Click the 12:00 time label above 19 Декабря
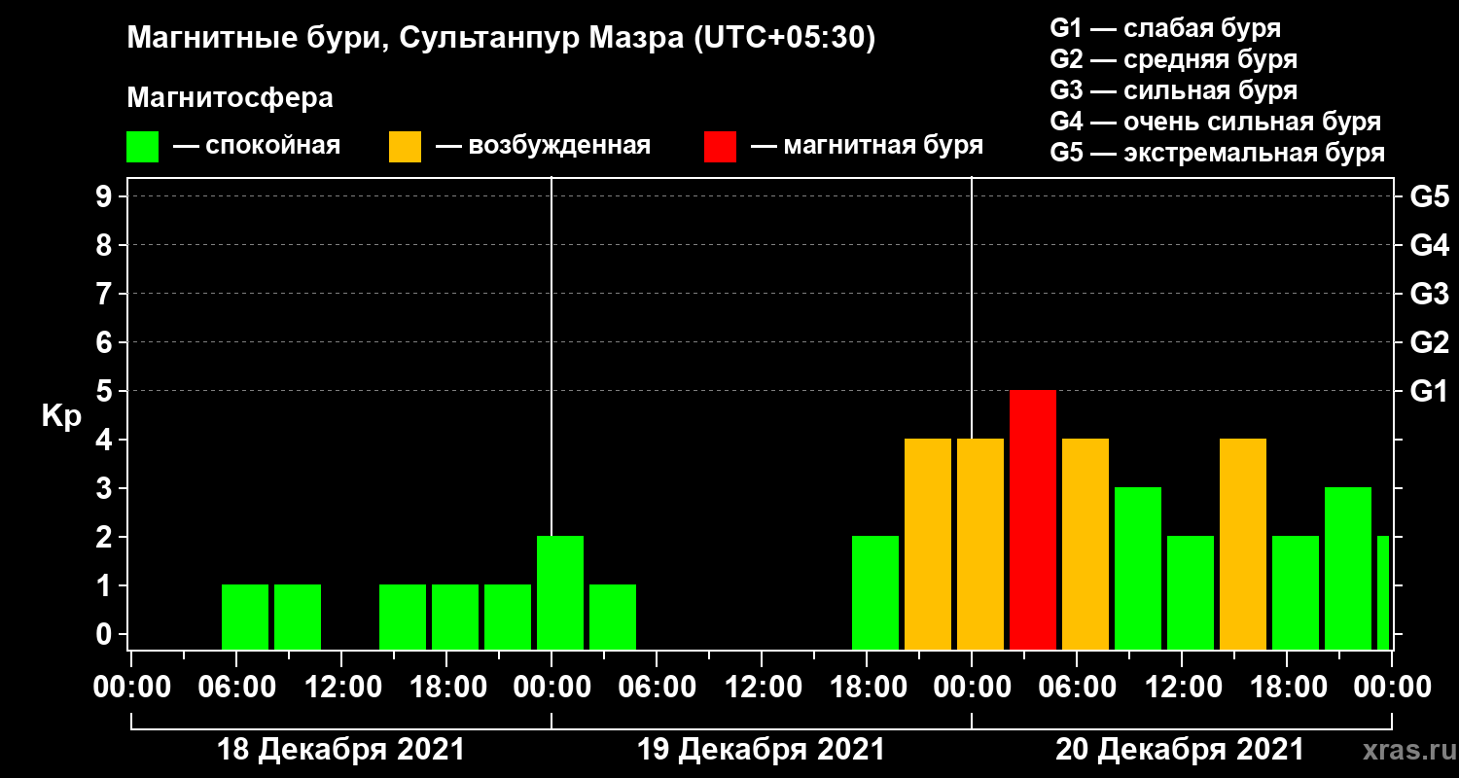 click(x=762, y=688)
